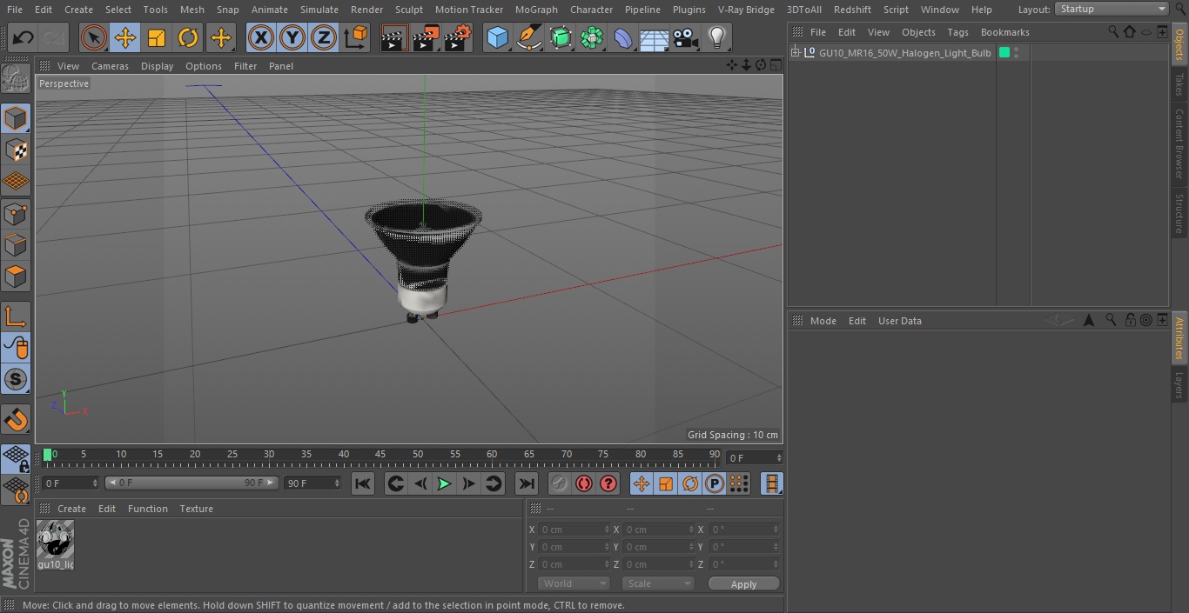Open the Redshift menu
Screen dimensions: 1189x613
(x=852, y=10)
